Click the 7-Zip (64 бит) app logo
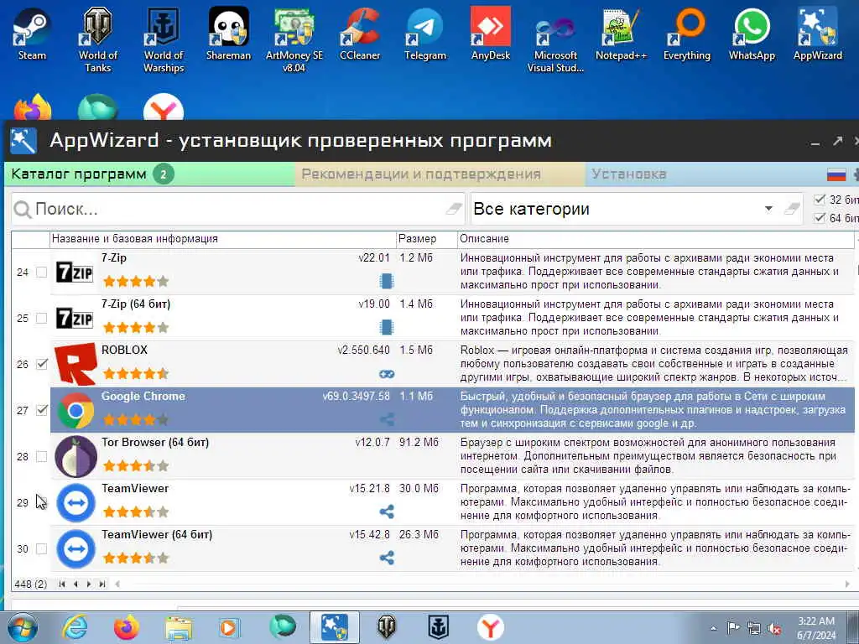Viewport: 859px width, 644px height. [75, 318]
